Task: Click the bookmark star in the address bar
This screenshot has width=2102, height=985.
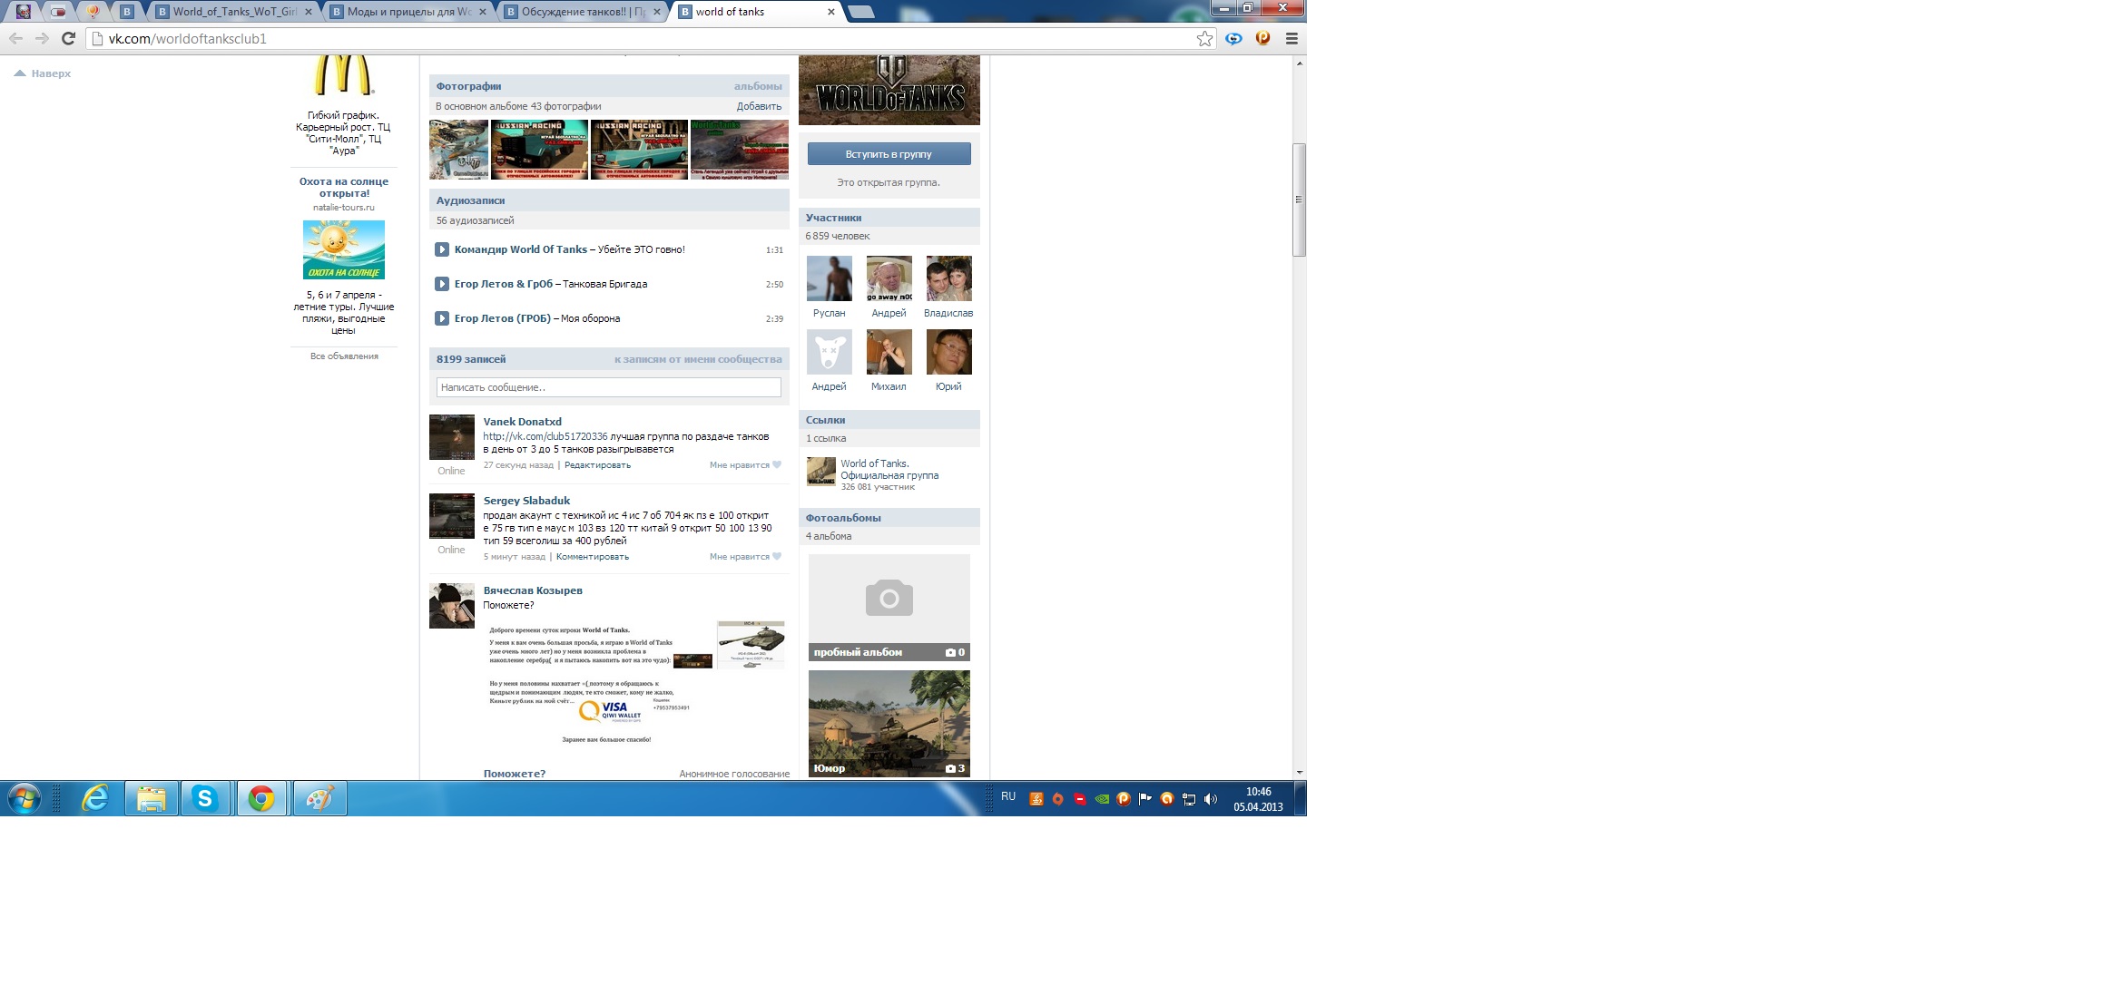Action: 1204,39
